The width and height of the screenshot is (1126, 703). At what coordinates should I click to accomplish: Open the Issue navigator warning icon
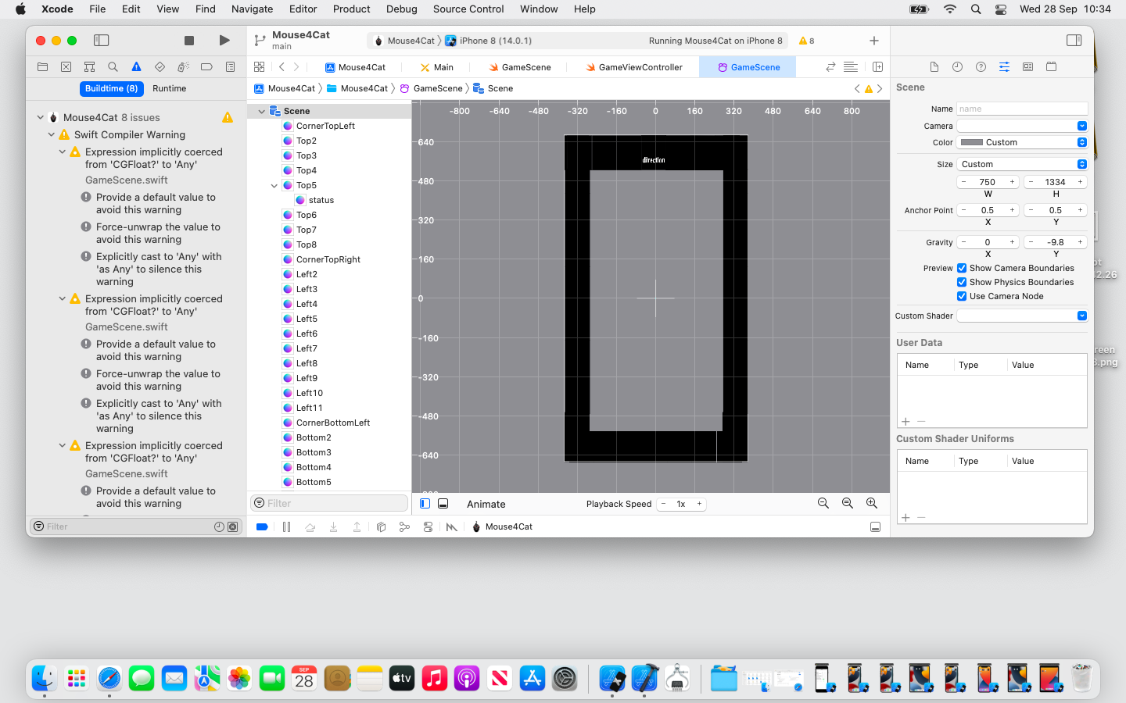[x=136, y=67]
